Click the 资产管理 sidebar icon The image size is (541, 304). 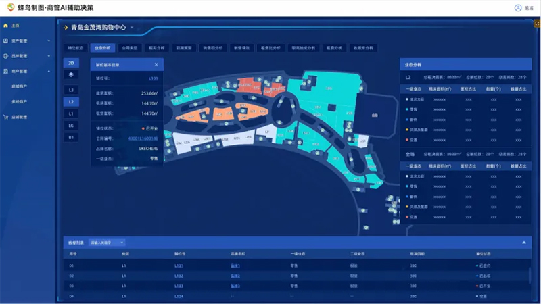6,41
